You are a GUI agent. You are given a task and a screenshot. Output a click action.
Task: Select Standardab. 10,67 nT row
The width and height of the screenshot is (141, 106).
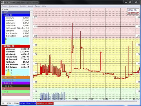coord(17,57)
